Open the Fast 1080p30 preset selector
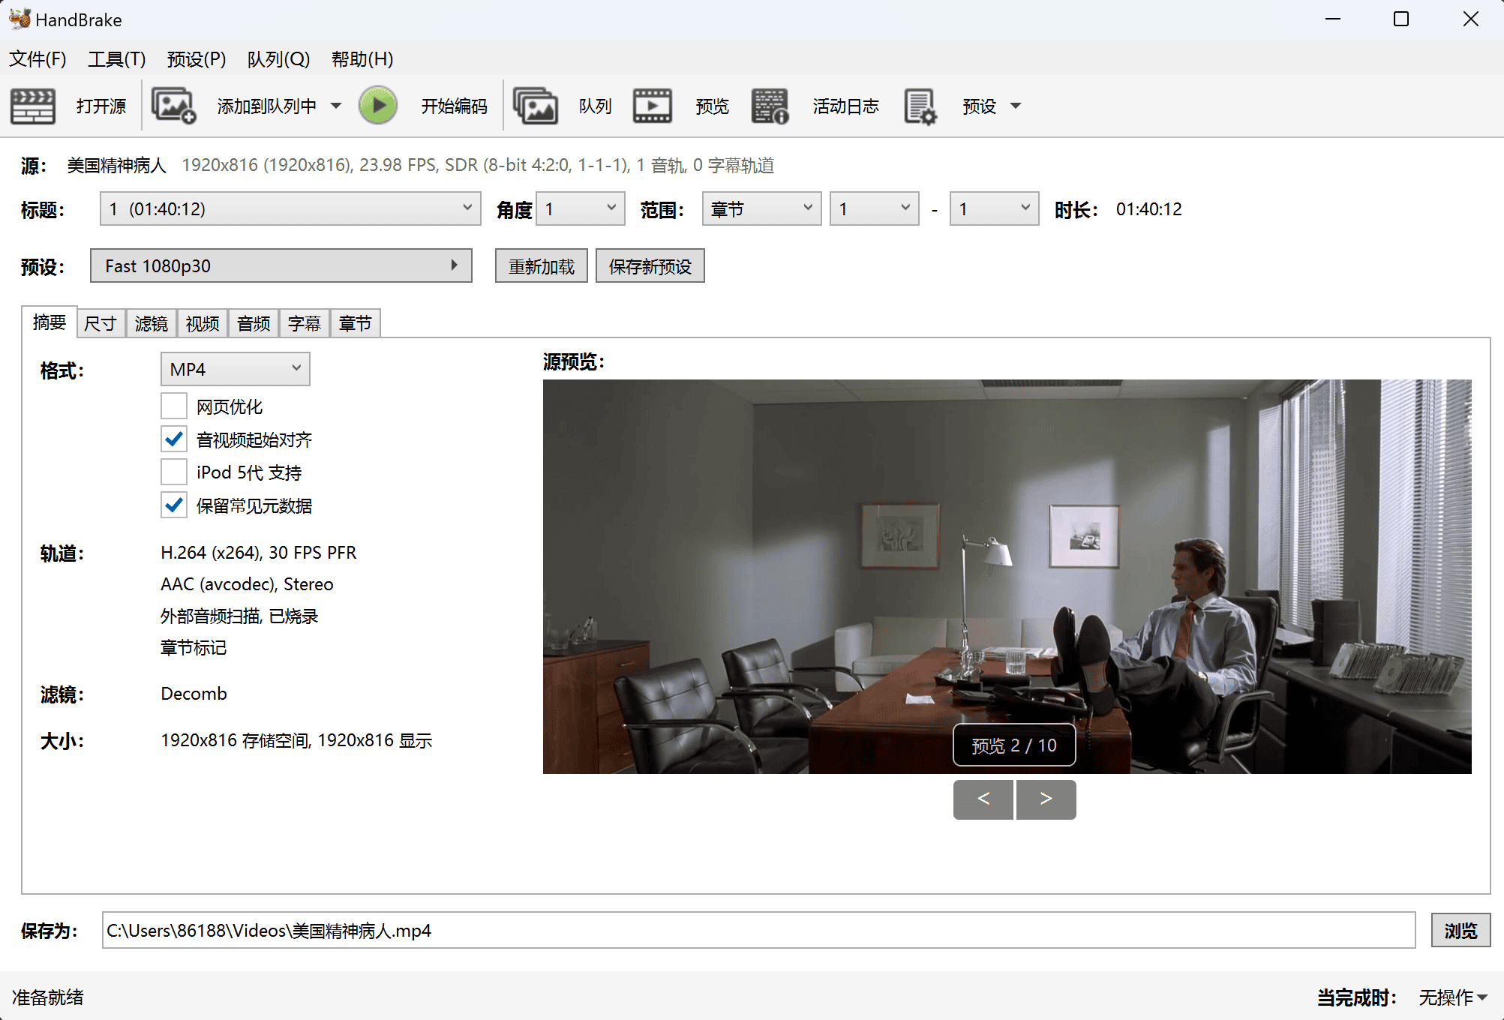 [x=281, y=265]
